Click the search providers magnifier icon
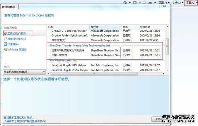This screenshot has width=198, height=126. pyautogui.click(x=5, y=39)
